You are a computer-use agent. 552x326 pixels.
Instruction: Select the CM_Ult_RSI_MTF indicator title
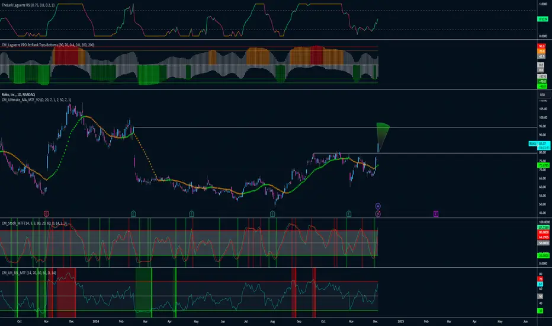28,273
